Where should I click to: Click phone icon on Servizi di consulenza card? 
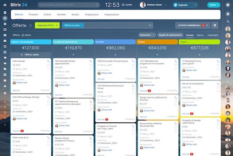(x=218, y=84)
